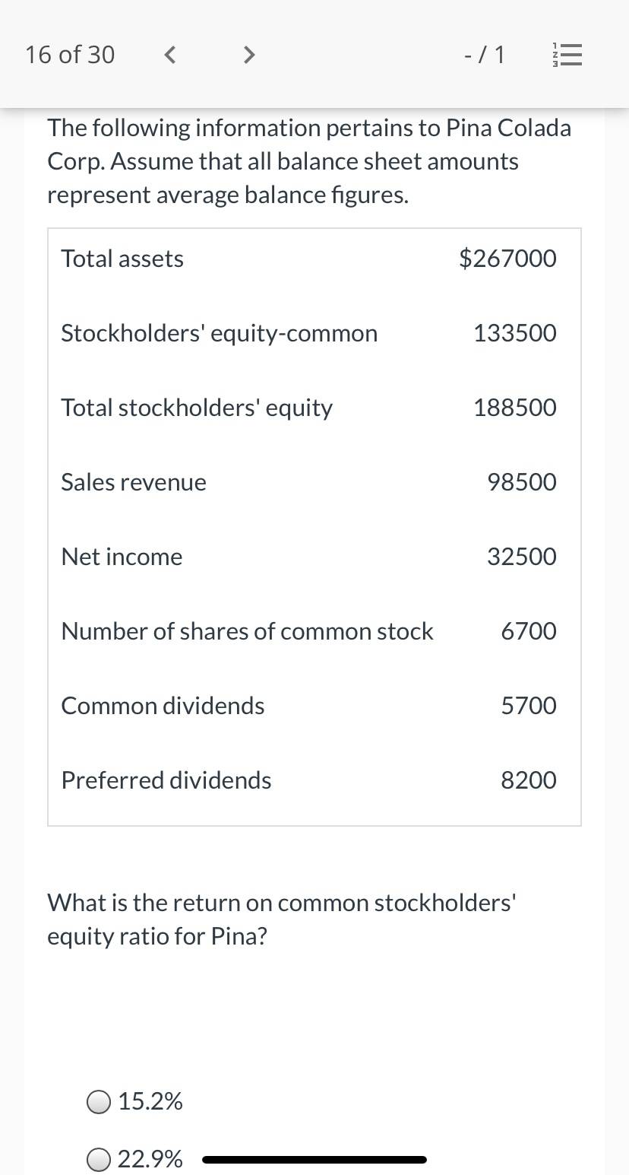This screenshot has width=629, height=1175.
Task: Click the 133500 common equity value
Action: click(515, 333)
